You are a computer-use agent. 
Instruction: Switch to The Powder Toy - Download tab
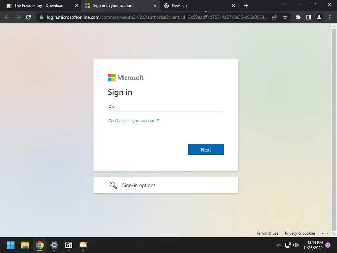tap(39, 6)
